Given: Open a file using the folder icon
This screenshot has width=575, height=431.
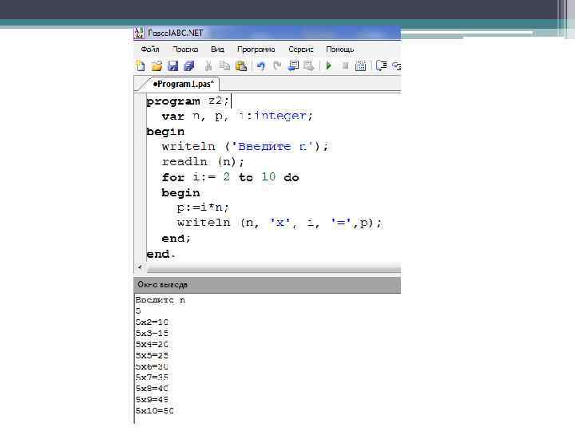Looking at the screenshot, I should (157, 66).
